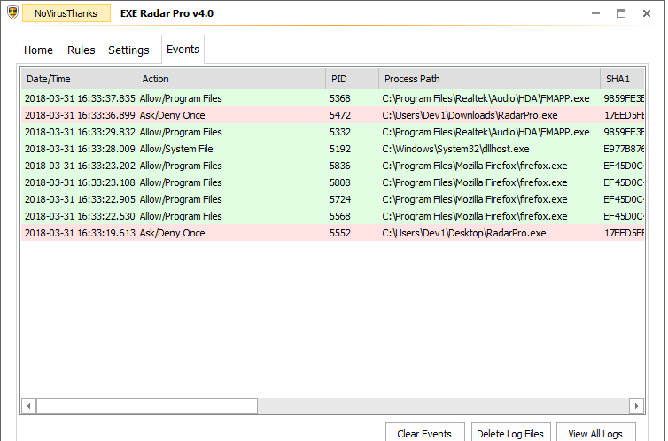Select the event at 16:33:19.613

coord(333,233)
